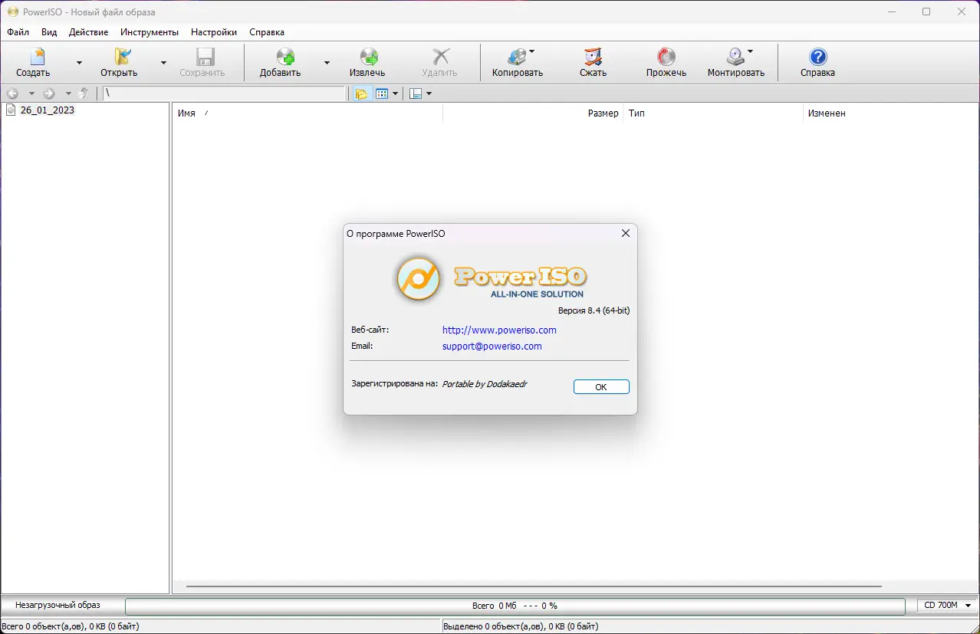Click the support@poweriso.com email link
Viewport: 980px width, 634px height.
click(x=492, y=347)
